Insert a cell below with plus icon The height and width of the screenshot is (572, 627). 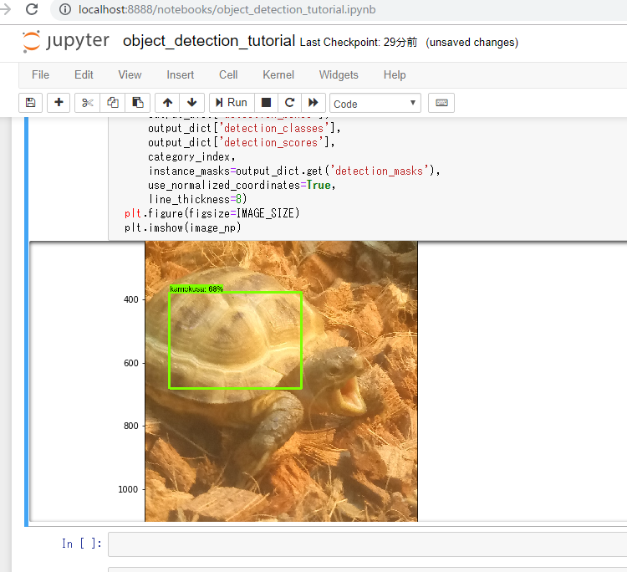[x=59, y=103]
